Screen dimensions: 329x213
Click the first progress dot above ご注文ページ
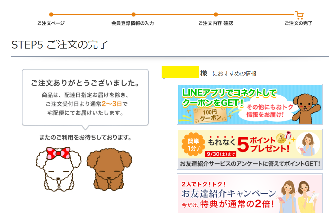51,14
